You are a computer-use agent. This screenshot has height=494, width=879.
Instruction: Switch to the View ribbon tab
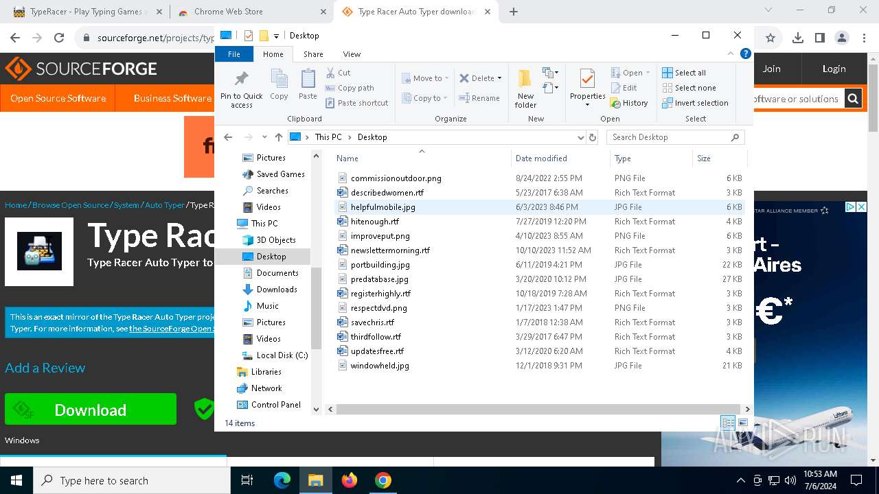click(352, 54)
